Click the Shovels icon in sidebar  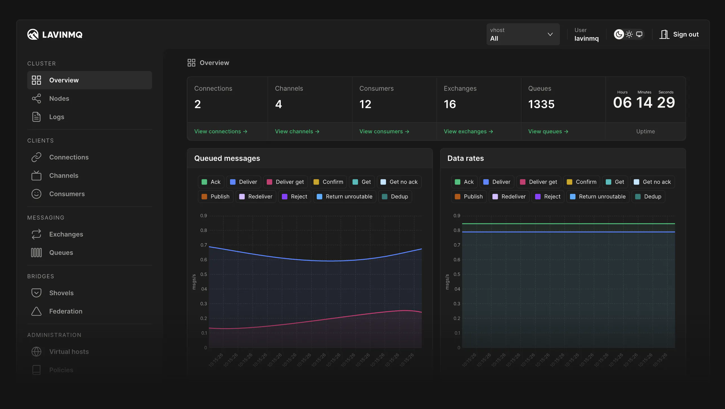click(x=36, y=293)
